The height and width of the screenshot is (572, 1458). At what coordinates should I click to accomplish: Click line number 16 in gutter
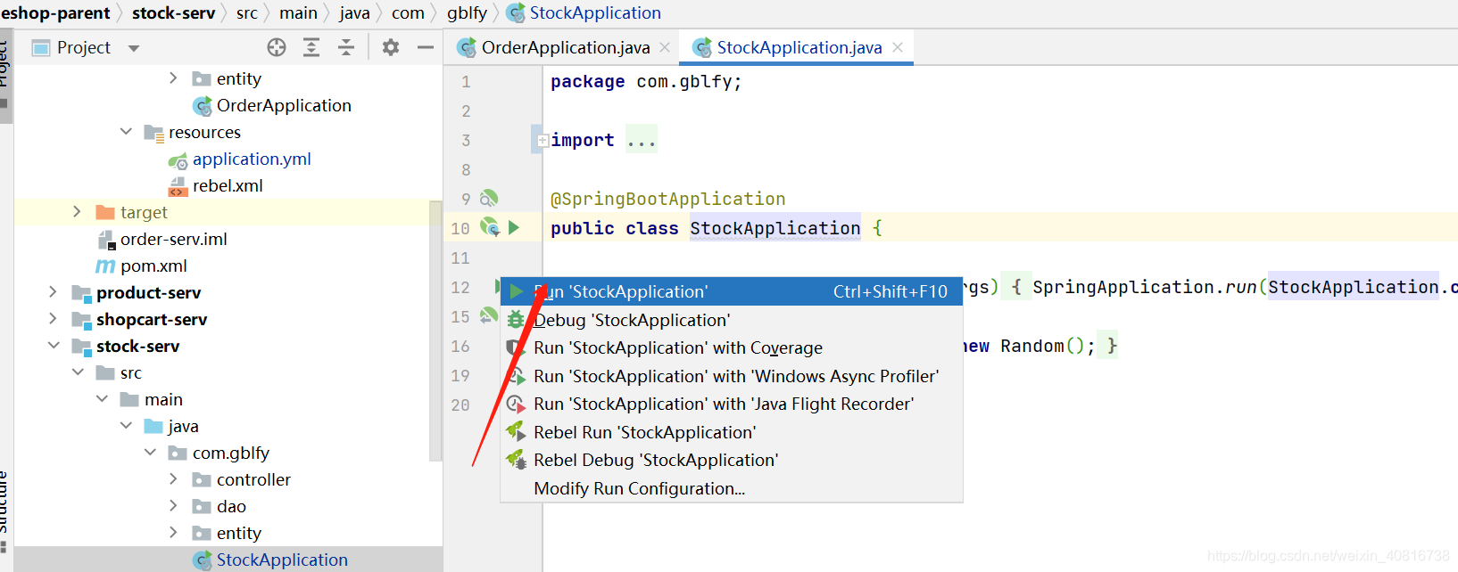tap(460, 346)
